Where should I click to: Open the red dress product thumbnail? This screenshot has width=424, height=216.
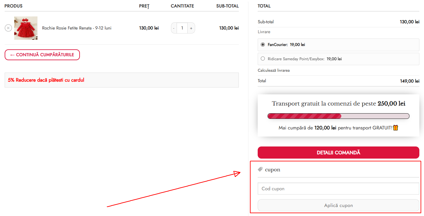coord(26,28)
